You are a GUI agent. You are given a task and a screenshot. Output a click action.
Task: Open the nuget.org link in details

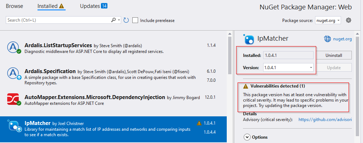pyautogui.click(x=342, y=39)
